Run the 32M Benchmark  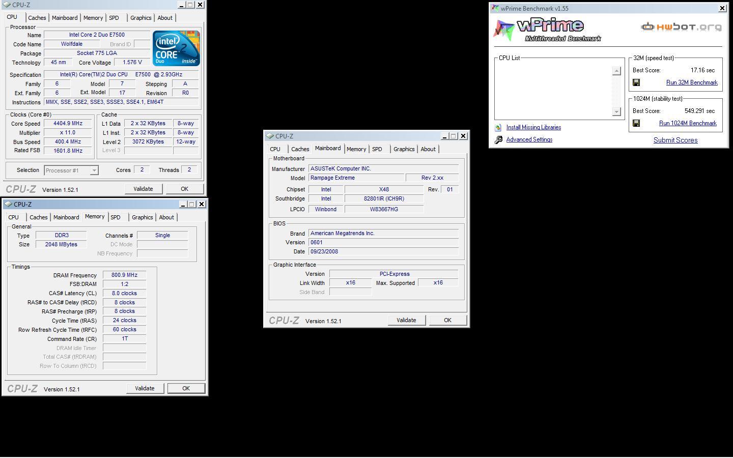pyautogui.click(x=692, y=82)
